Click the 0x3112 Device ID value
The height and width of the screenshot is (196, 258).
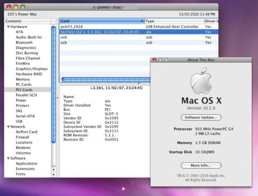(111, 122)
